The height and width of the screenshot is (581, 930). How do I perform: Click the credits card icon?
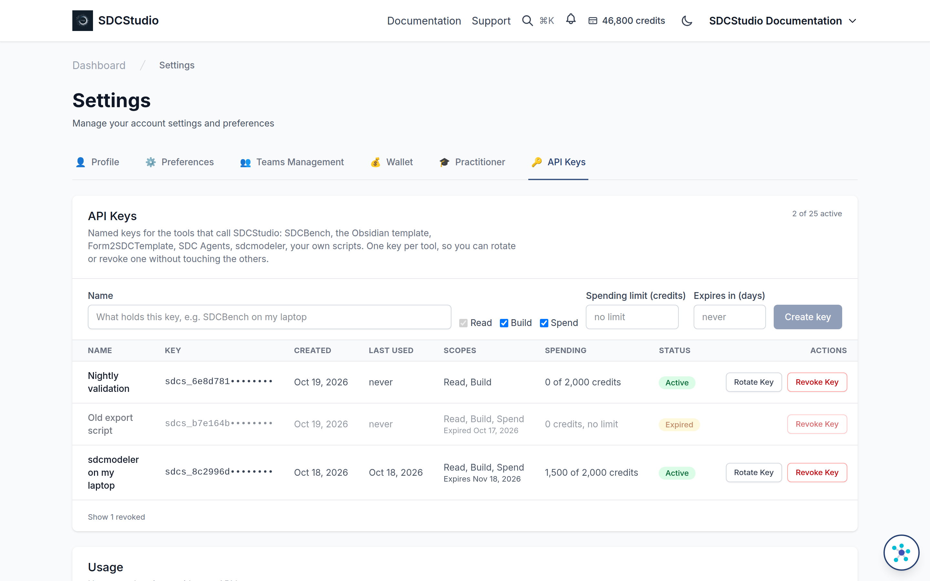tap(593, 21)
